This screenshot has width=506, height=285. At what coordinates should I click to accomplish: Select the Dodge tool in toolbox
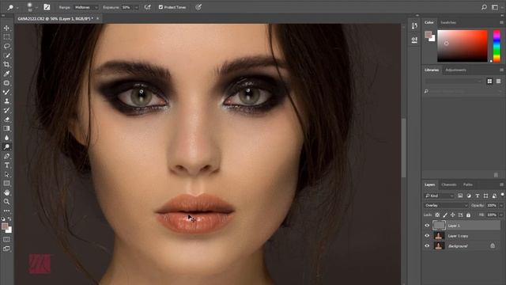(6, 146)
